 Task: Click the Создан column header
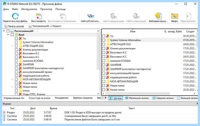point(190,31)
